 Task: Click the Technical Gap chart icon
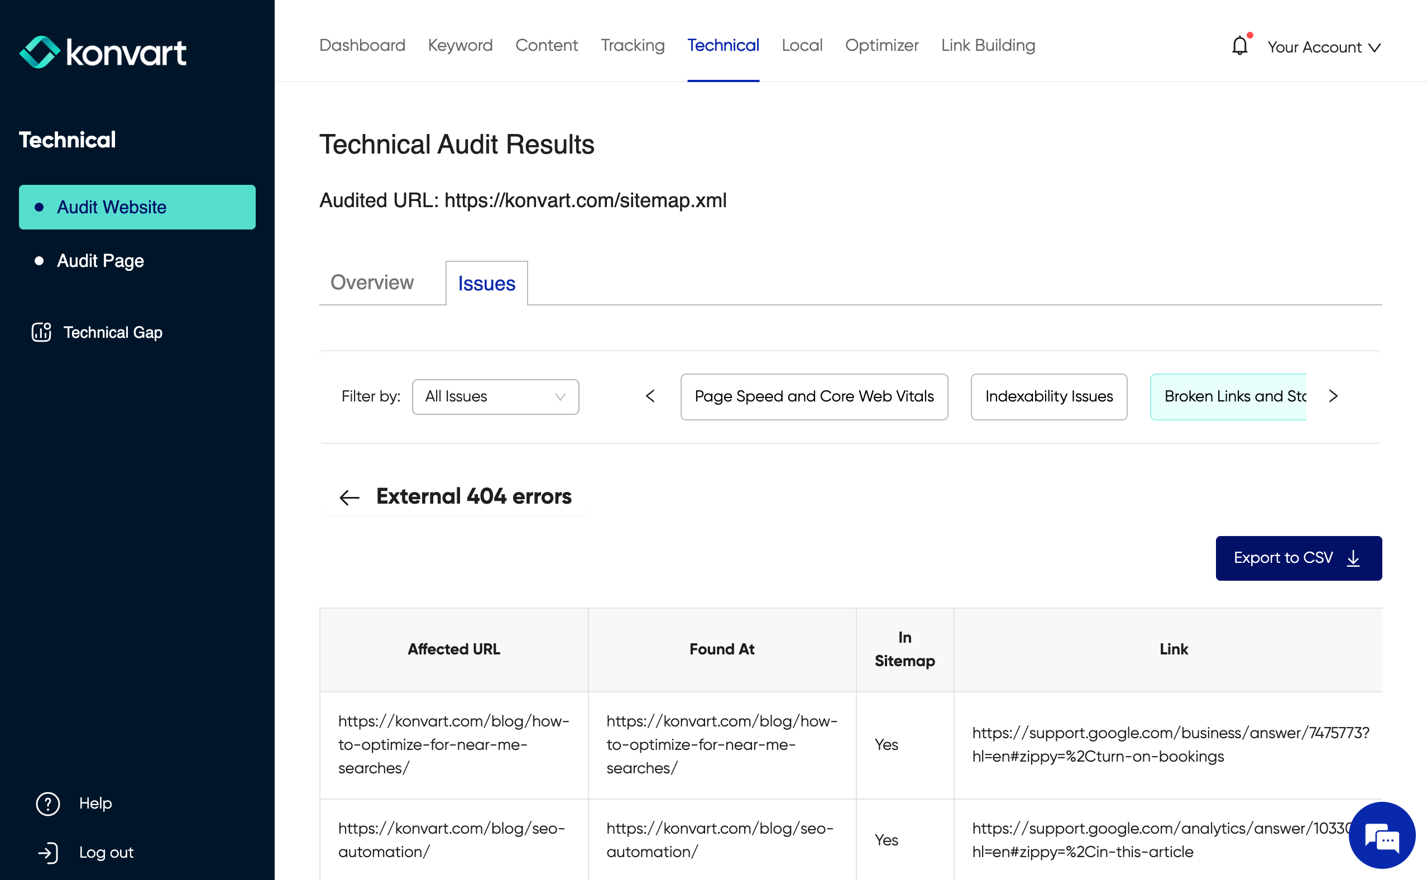[x=41, y=332]
